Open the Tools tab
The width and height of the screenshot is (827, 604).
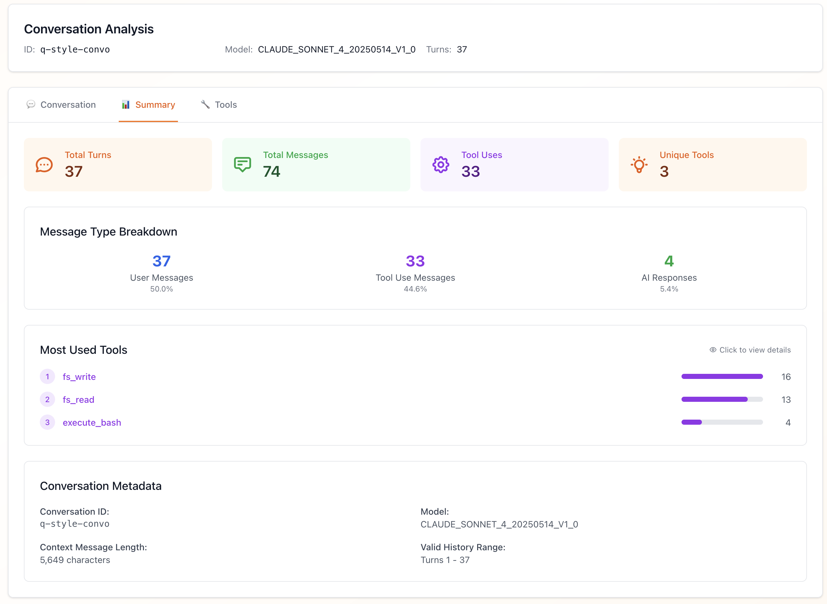point(225,105)
